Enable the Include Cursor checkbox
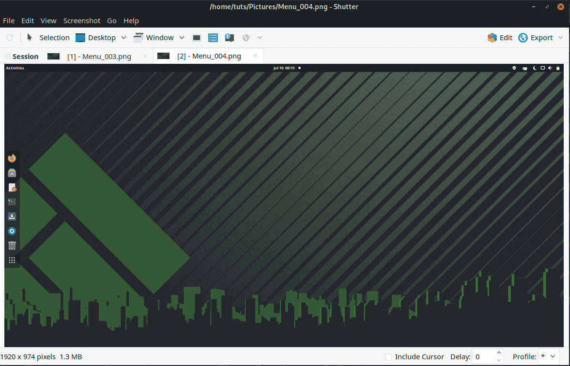The height and width of the screenshot is (366, 570). click(x=388, y=357)
